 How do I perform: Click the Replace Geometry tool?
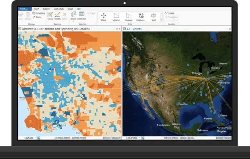pyautogui.click(x=141, y=16)
